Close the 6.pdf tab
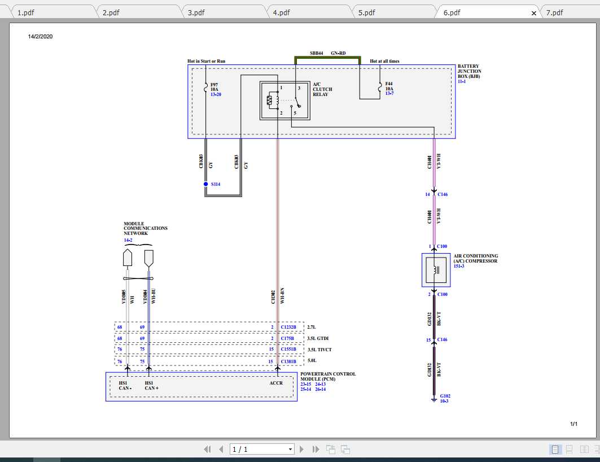The height and width of the screenshot is (462, 600). tap(533, 12)
